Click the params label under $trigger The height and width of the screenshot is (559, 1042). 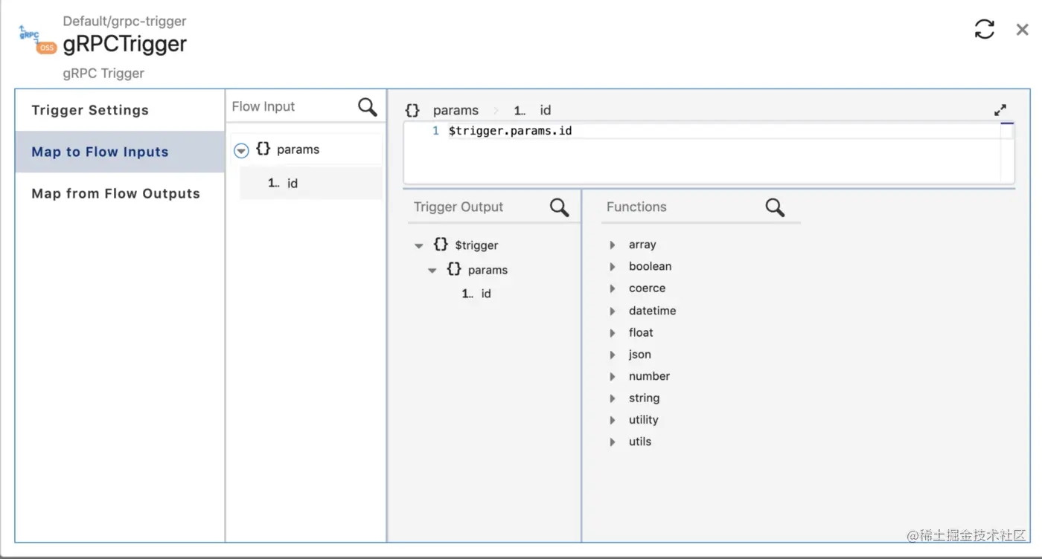(x=488, y=270)
